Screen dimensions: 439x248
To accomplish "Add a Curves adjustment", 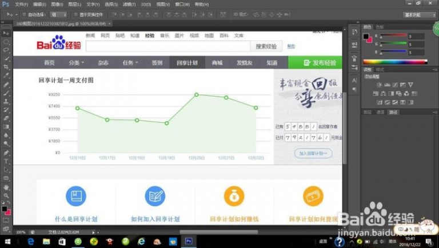I will click(395, 85).
